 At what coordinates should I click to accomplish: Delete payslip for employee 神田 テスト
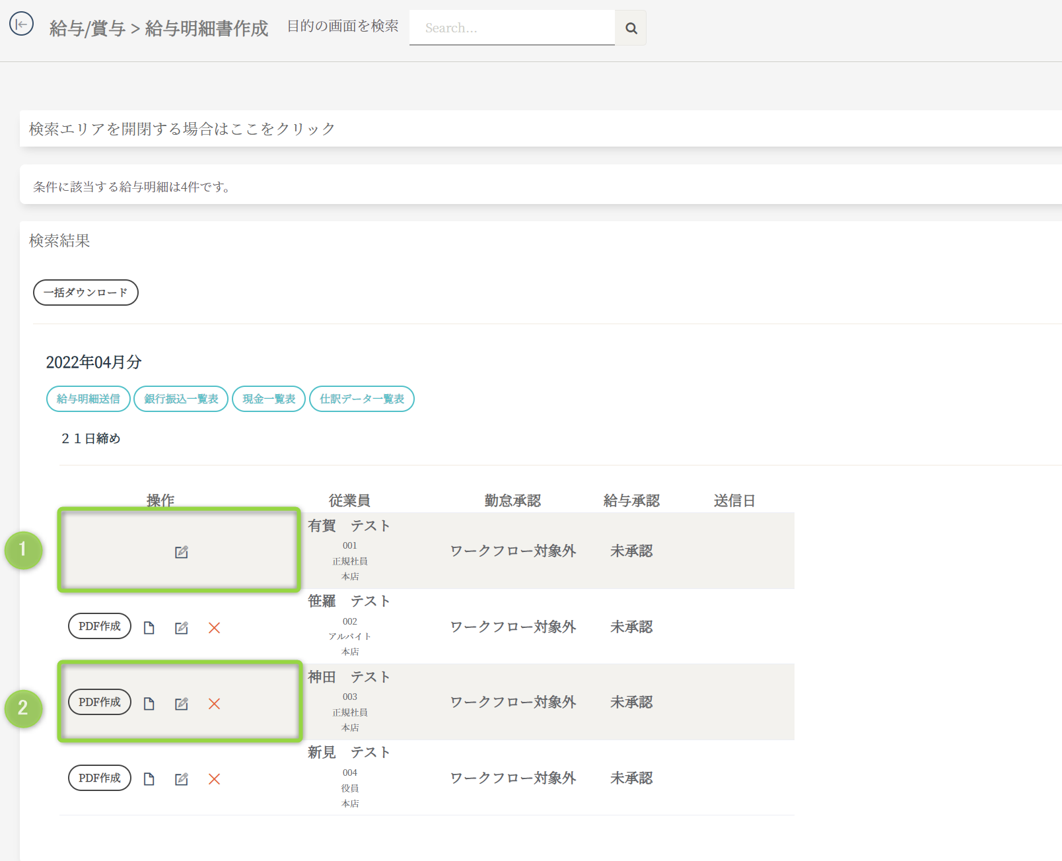click(214, 704)
